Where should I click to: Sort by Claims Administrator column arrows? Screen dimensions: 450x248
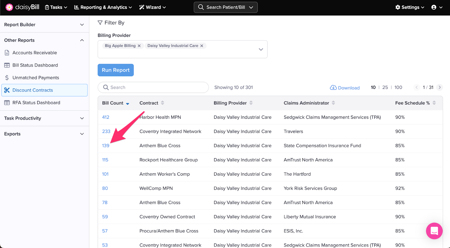[333, 103]
